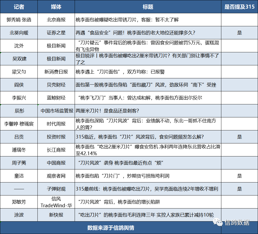Click the title 桃李面包最近有点烦
Image resolution: width=258 pixels, height=234 pixels.
[x=148, y=163]
